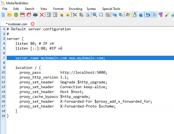This screenshot has width=174, height=134.
Task: Close the mydomain.com tab
Action: tap(33, 24)
